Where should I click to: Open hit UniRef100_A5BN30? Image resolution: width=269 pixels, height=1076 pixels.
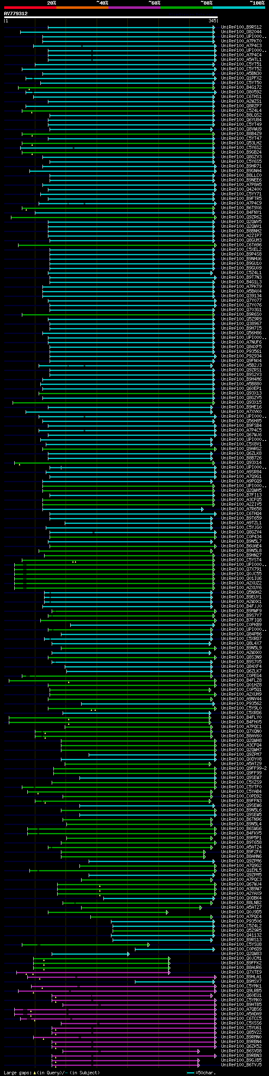coord(241,74)
